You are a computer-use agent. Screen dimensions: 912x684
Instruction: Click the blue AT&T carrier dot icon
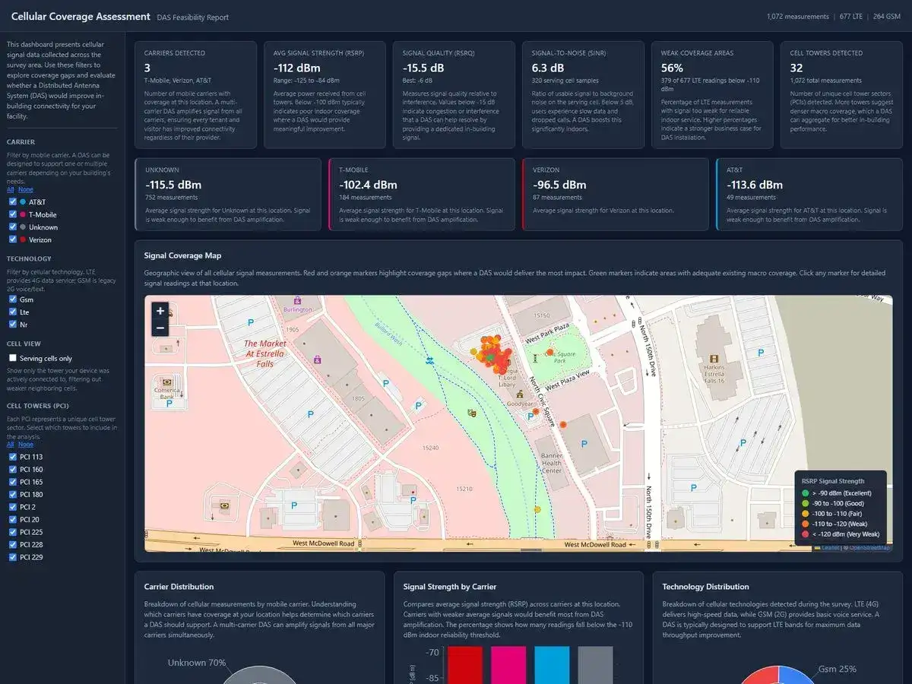pos(22,202)
